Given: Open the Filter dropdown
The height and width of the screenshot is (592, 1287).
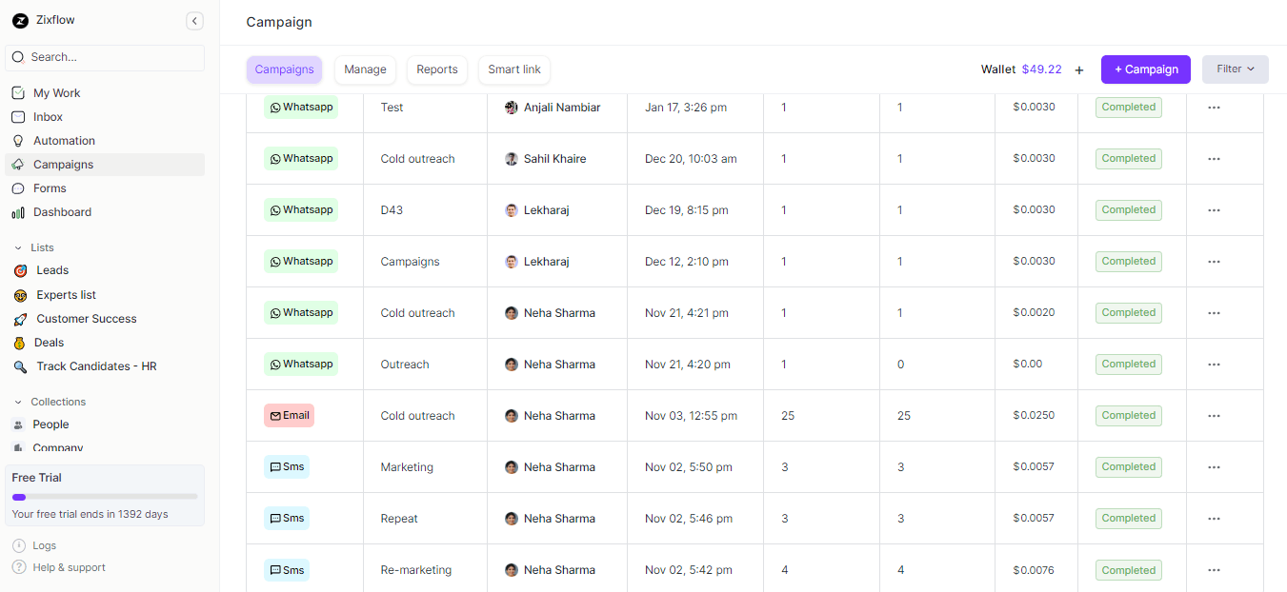Looking at the screenshot, I should [x=1235, y=69].
